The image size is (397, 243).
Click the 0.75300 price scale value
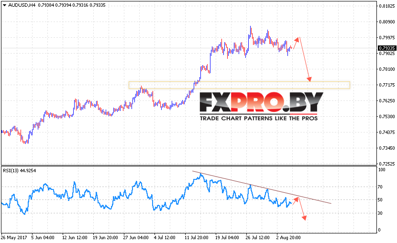tap(387, 116)
